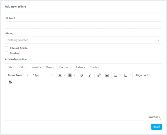Click into the Subject input field
The width and height of the screenshot is (167, 135).
tap(83, 25)
